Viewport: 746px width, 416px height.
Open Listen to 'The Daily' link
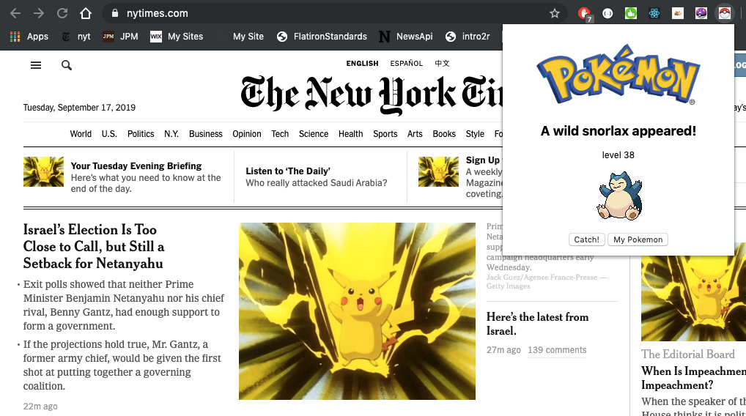coord(288,171)
